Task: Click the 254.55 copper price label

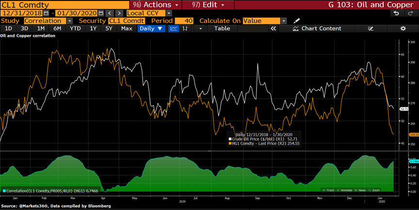Action: 414,135
